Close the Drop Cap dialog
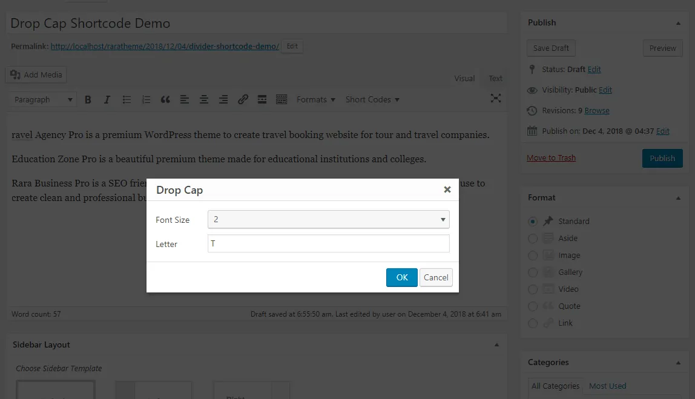 click(447, 190)
